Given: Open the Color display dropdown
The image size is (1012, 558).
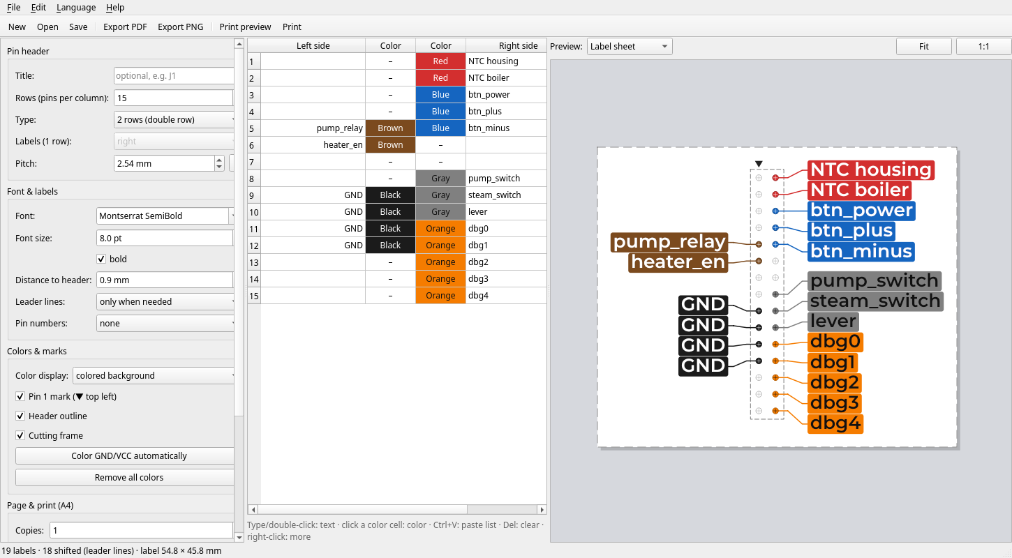Looking at the screenshot, I should 154,375.
